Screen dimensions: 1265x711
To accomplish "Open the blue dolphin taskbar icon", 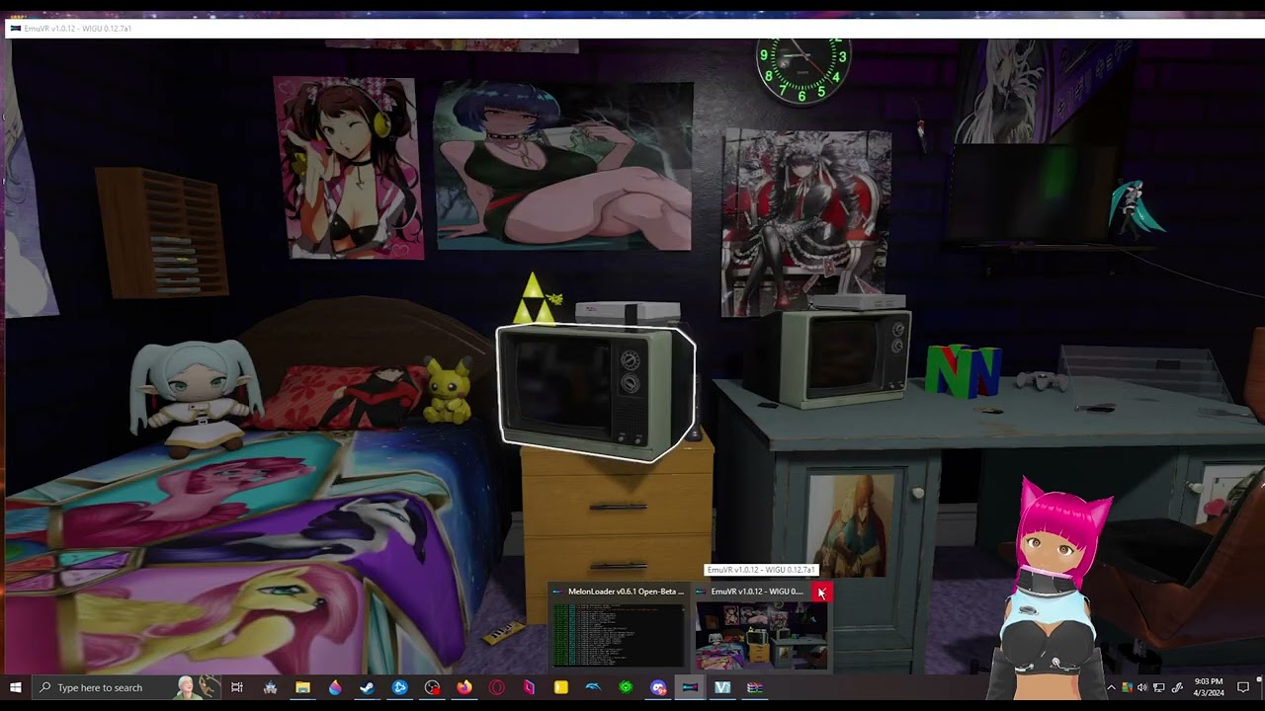I will (x=593, y=687).
